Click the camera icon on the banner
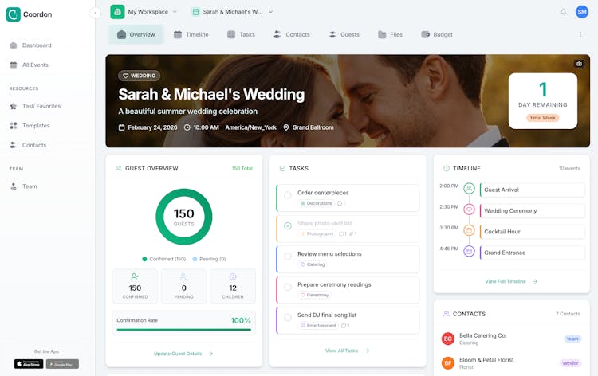Image resolution: width=598 pixels, height=376 pixels. coord(579,64)
